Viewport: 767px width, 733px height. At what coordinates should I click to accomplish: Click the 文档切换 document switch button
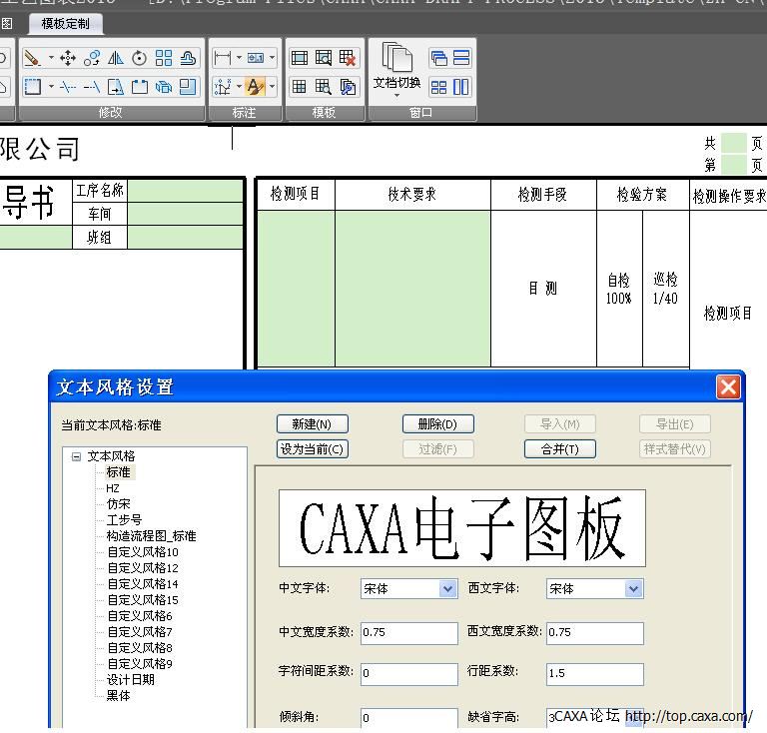click(396, 68)
